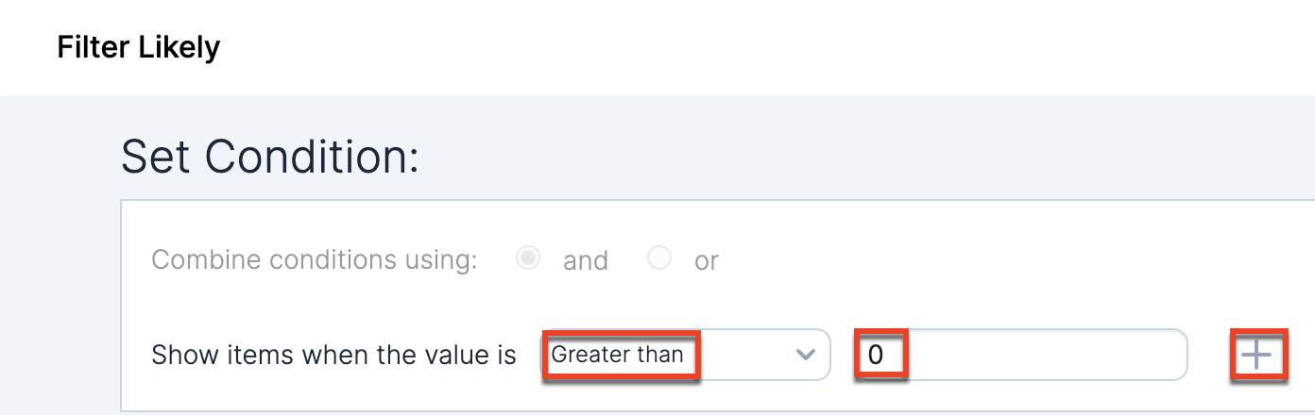
Task: Choose "or" to combine conditions
Action: pyautogui.click(x=659, y=259)
